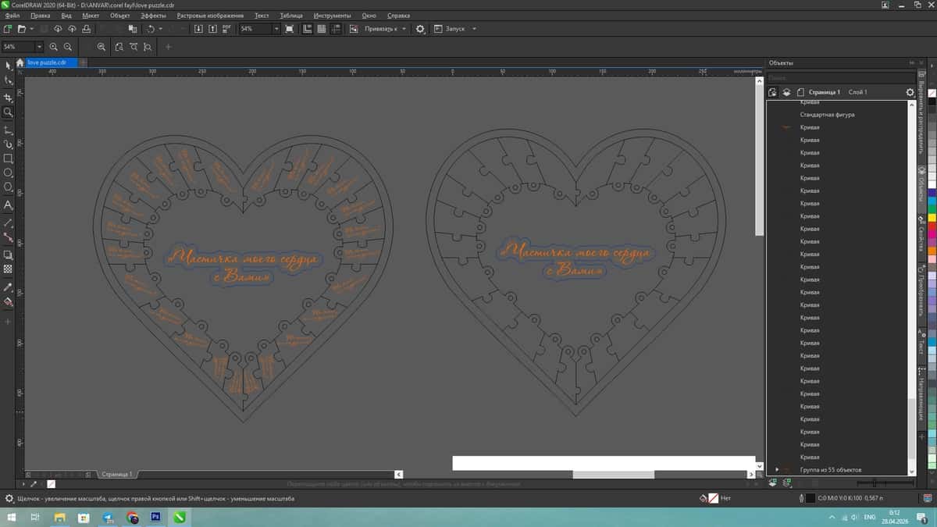The width and height of the screenshot is (937, 527).
Task: Select the Ellipse tool
Action: (8, 173)
